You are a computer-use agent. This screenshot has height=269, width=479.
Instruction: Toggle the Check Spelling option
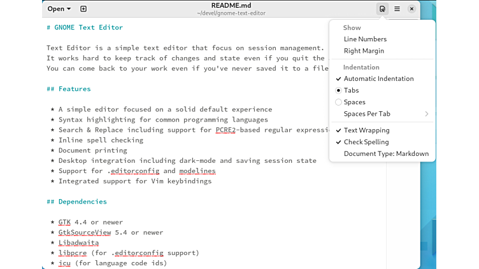[366, 142]
